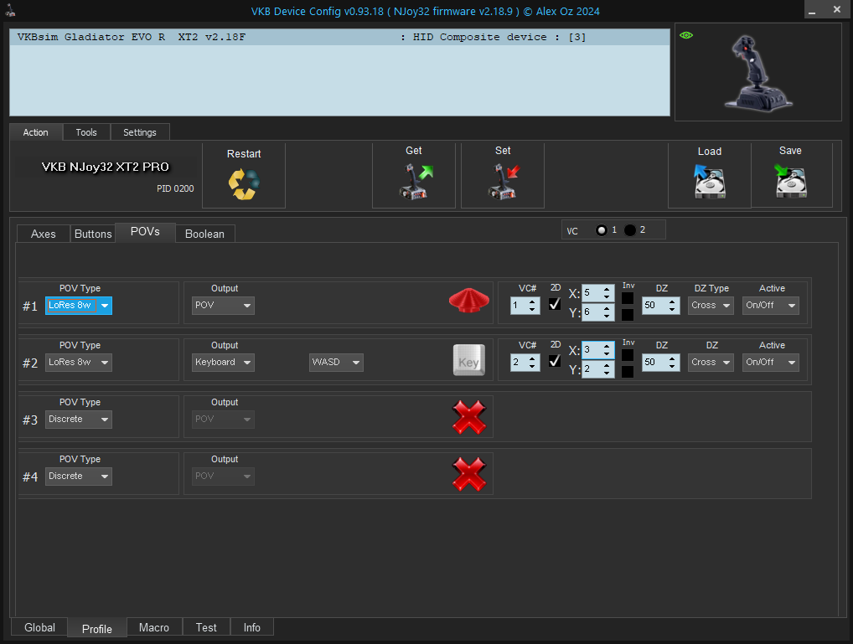The width and height of the screenshot is (853, 644).
Task: Open the Boolean tab
Action: [204, 234]
